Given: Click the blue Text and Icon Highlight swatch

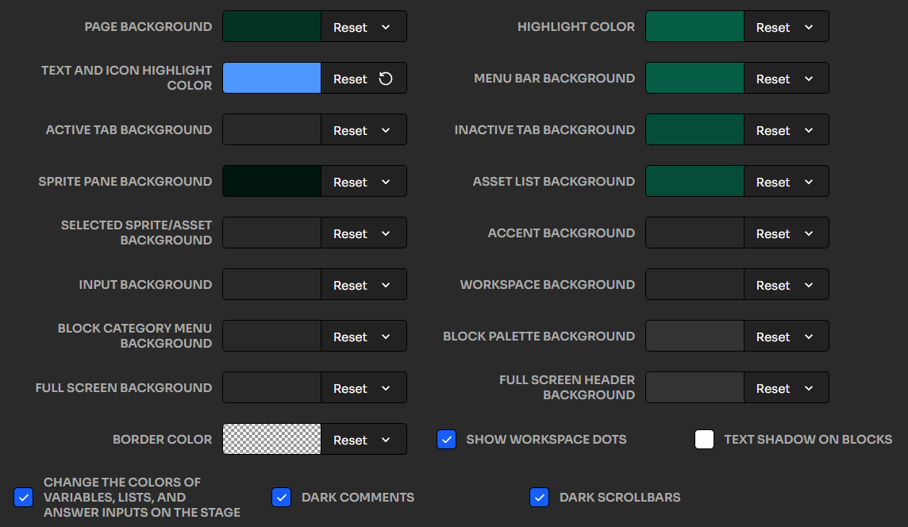Looking at the screenshot, I should pyautogui.click(x=271, y=78).
